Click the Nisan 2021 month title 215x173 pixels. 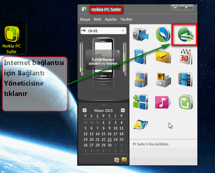click(104, 111)
